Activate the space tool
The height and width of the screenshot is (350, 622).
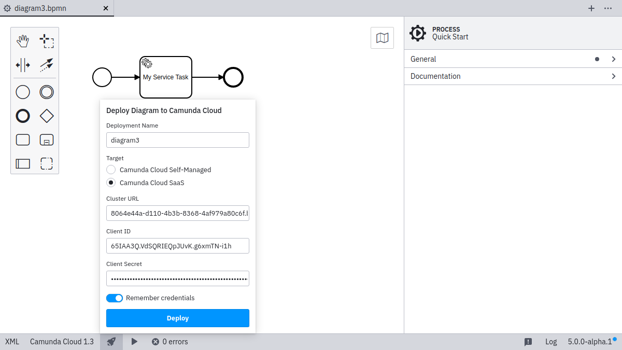coord(23,65)
